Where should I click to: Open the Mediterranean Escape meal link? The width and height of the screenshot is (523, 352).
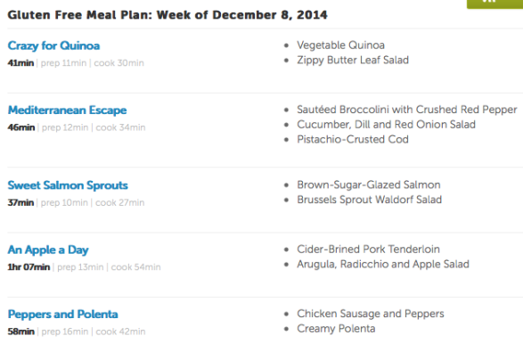click(x=67, y=111)
